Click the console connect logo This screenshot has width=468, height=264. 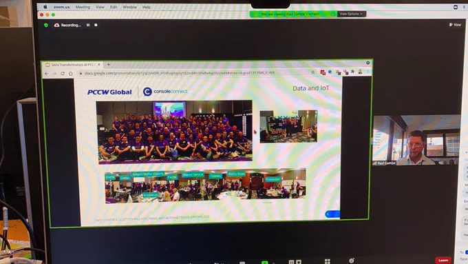pos(165,92)
